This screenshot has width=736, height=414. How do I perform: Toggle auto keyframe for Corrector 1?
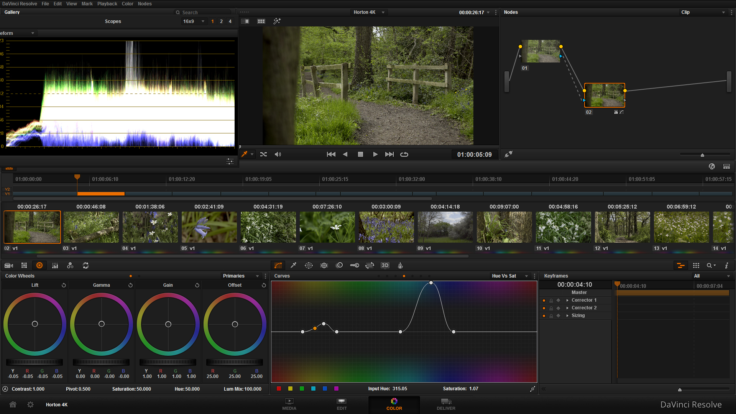coord(544,300)
